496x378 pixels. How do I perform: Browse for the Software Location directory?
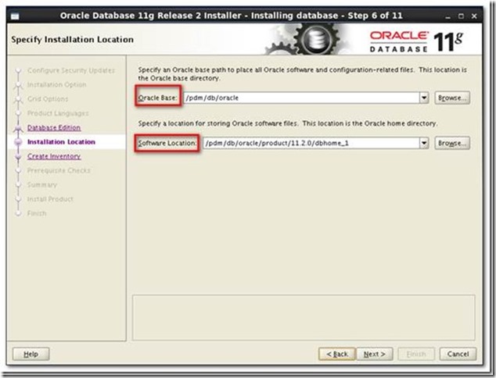pyautogui.click(x=452, y=144)
